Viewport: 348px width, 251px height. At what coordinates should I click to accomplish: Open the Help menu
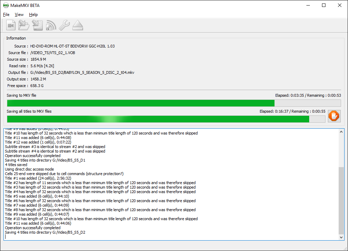point(33,15)
